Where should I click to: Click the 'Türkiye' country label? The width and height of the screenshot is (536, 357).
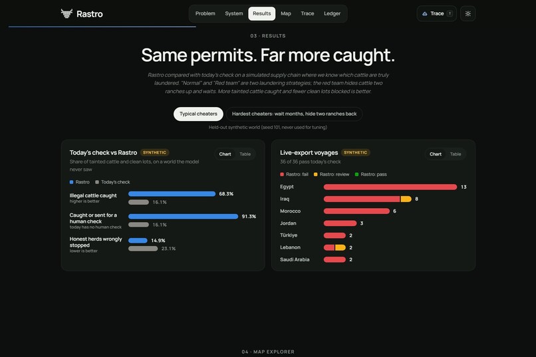[289, 235]
